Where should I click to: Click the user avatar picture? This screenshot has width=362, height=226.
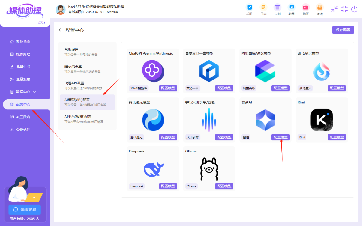[x=61, y=10]
